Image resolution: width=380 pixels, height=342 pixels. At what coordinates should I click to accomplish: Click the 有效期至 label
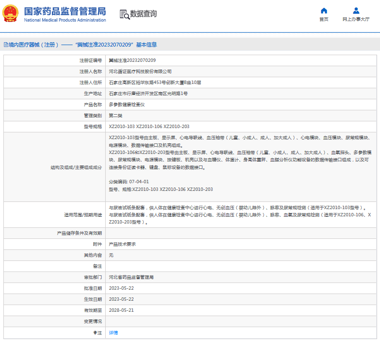click(x=93, y=310)
